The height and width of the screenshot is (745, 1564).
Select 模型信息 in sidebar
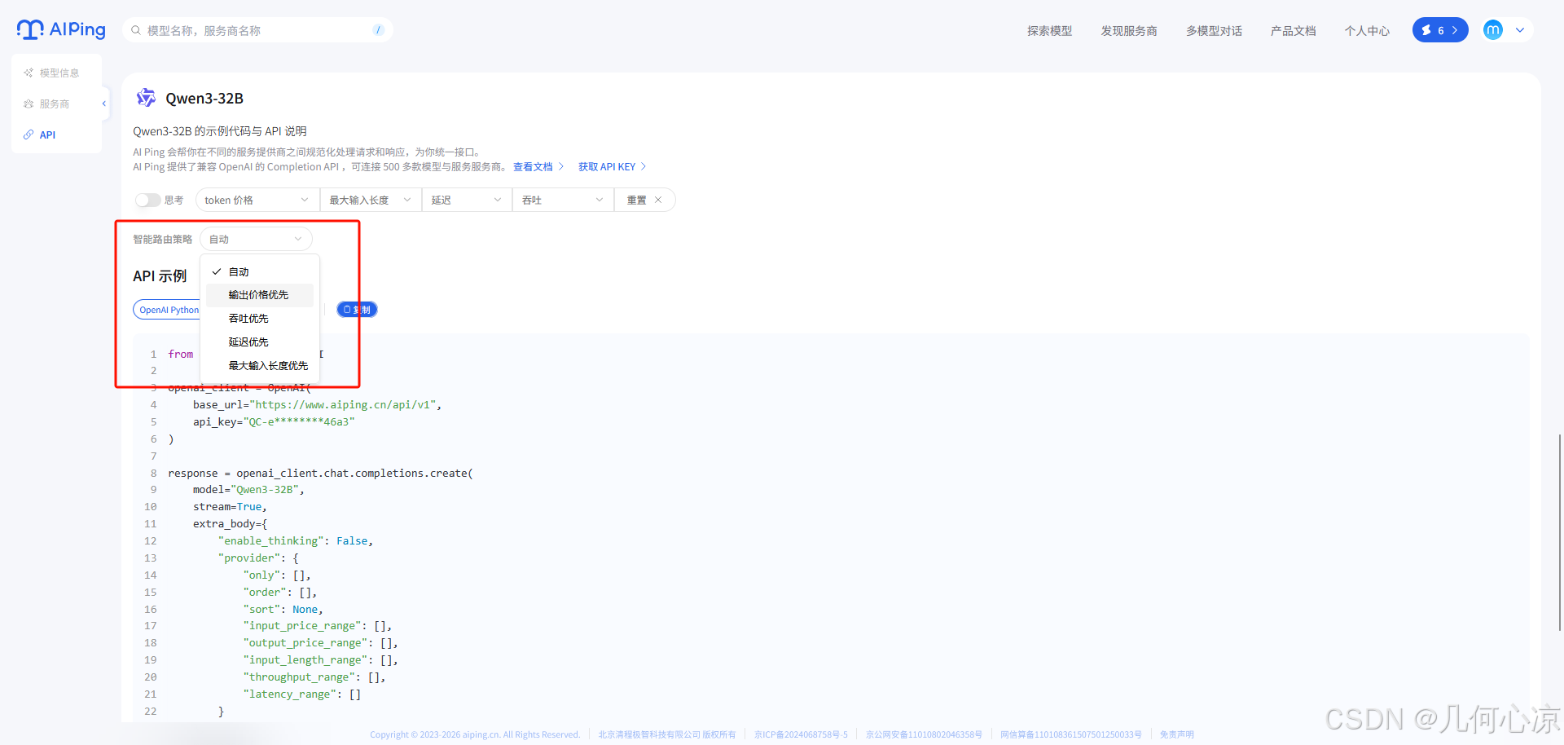tap(52, 73)
